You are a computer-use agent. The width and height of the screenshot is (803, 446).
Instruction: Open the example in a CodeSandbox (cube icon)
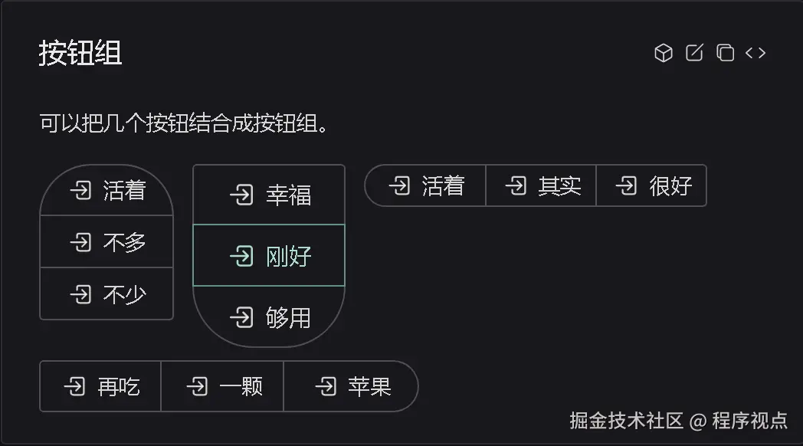point(663,53)
